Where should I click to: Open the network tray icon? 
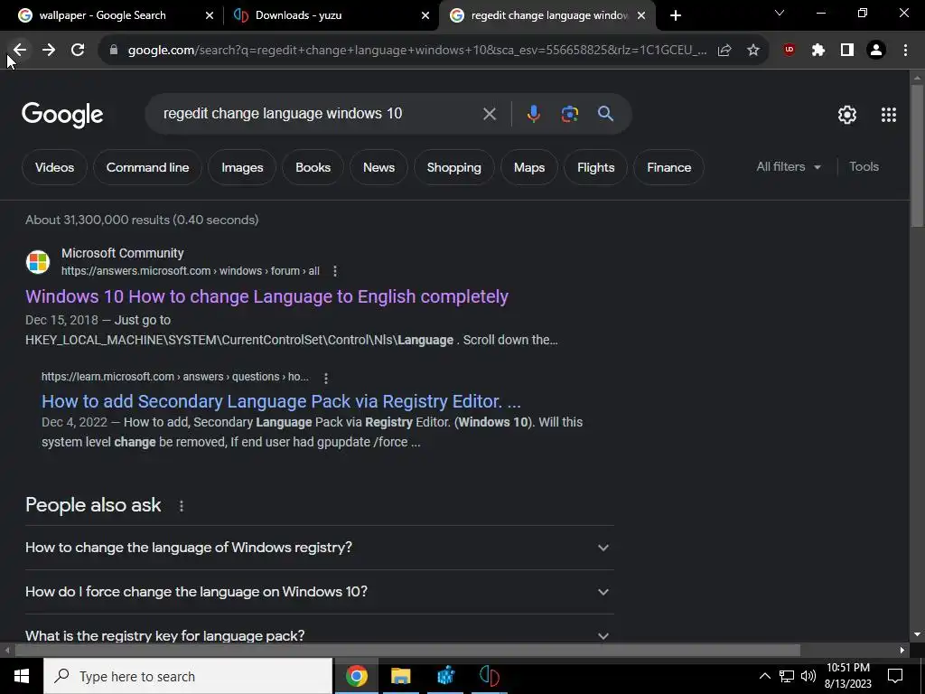tap(787, 676)
